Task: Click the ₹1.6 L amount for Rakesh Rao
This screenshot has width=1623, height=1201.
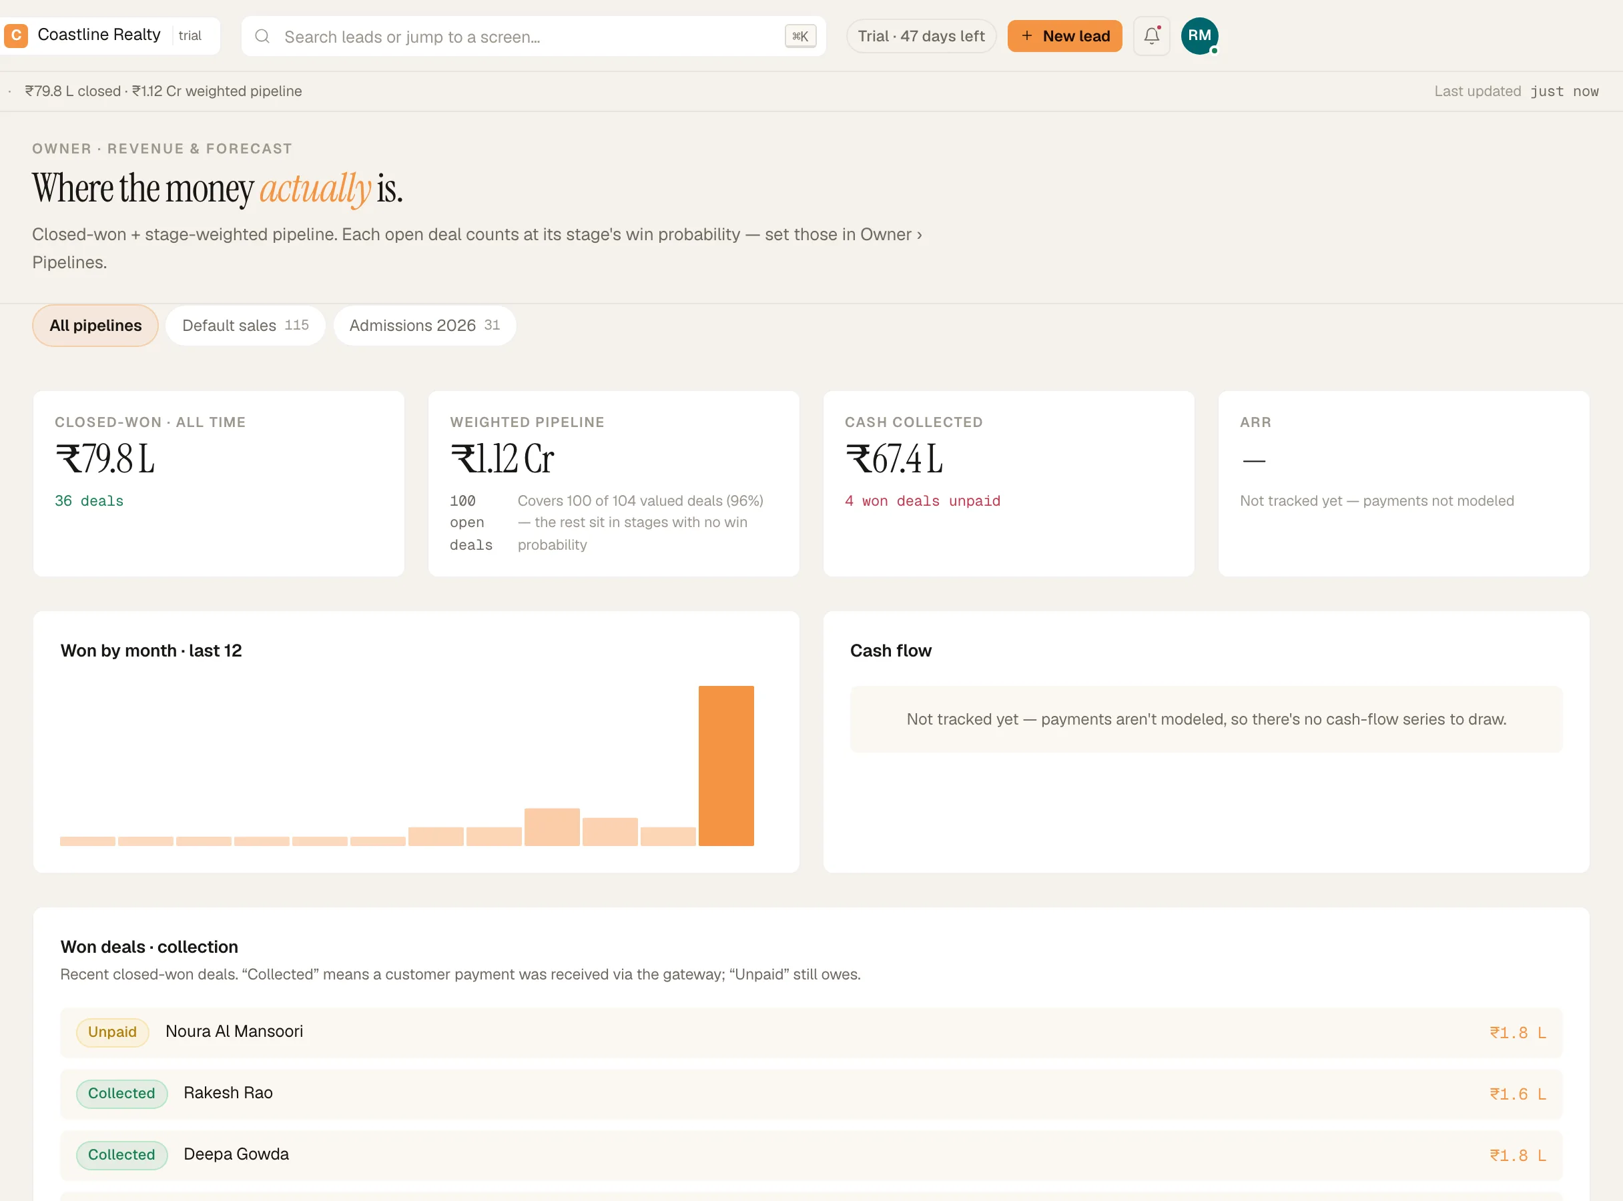Action: [x=1518, y=1094]
